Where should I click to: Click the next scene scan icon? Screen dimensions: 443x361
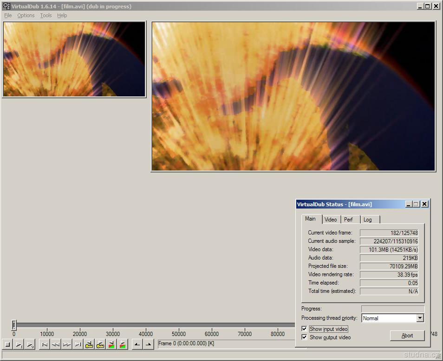pos(123,344)
